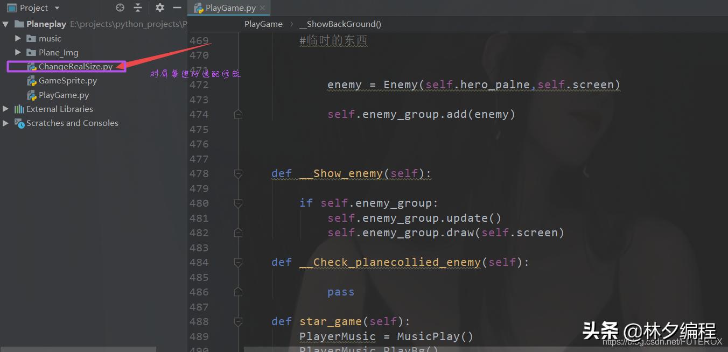
Task: Click PlayGame in the breadcrumb bar
Action: pyautogui.click(x=263, y=24)
